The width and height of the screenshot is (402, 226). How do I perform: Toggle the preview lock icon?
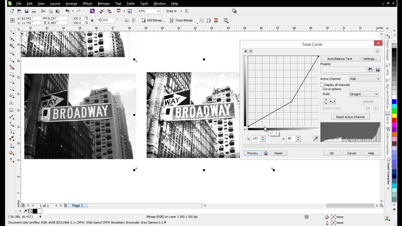click(266, 153)
